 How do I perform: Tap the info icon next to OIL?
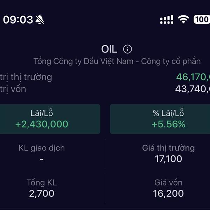pyautogui.click(x=128, y=49)
